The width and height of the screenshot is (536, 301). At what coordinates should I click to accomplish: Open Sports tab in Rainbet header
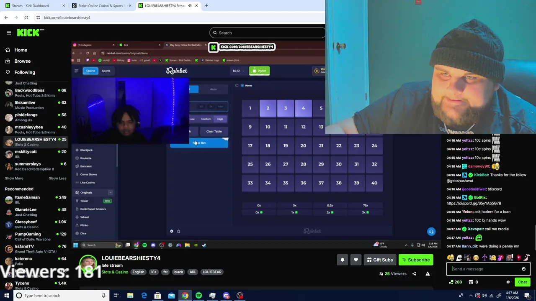[106, 71]
